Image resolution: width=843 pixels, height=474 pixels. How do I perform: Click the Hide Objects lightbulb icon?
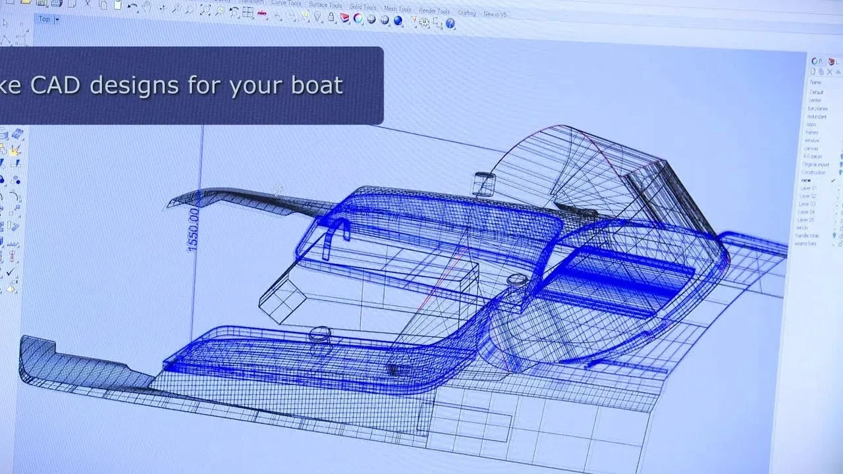[x=317, y=16]
